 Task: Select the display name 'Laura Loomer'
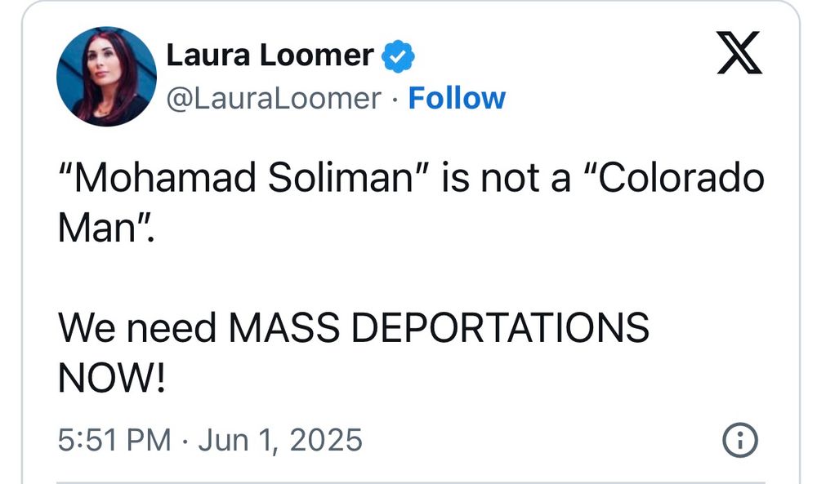pyautogui.click(x=270, y=54)
